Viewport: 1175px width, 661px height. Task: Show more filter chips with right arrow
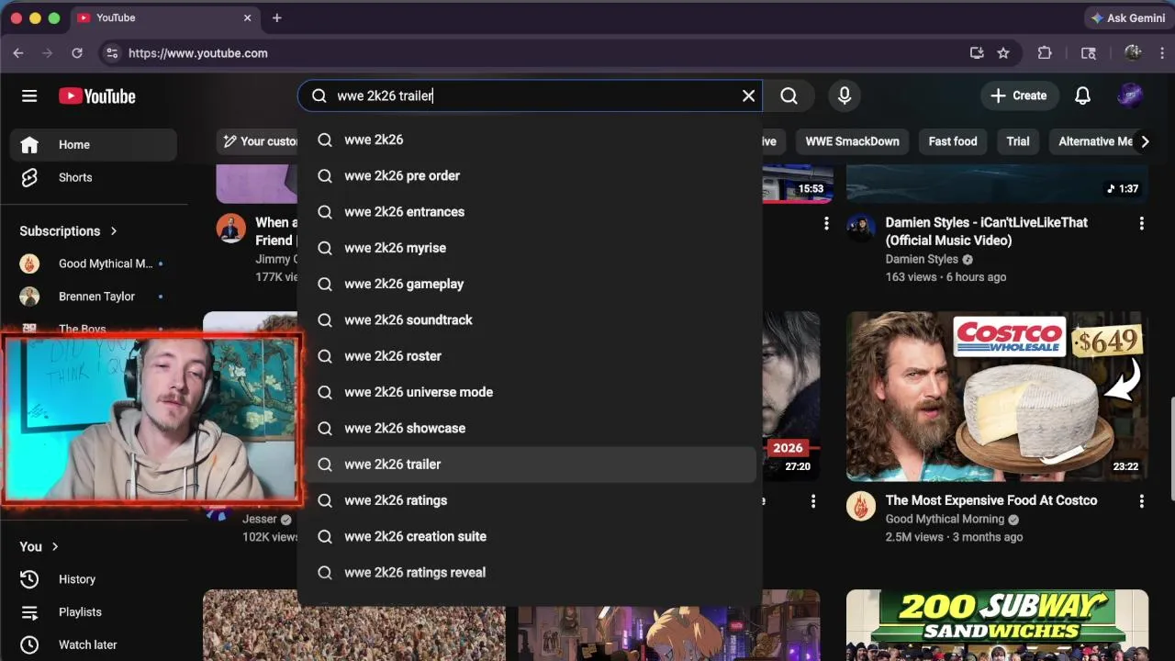(x=1145, y=141)
